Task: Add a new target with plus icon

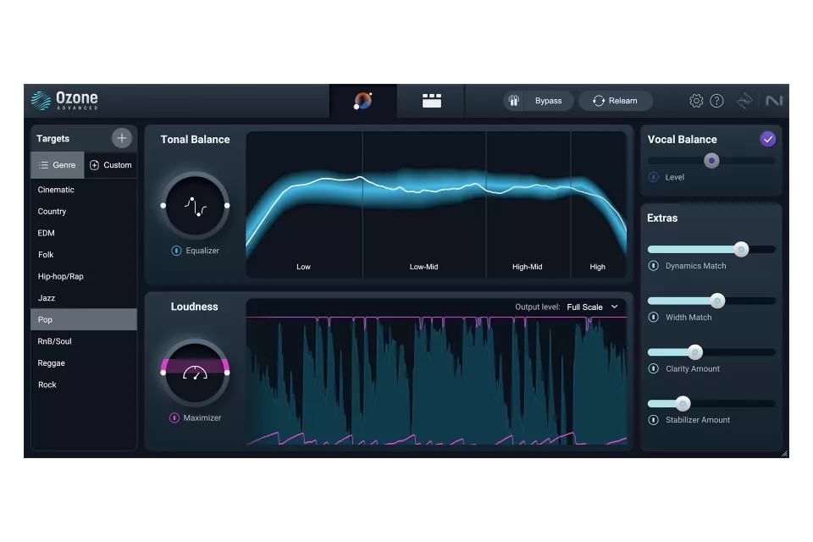Action: pyautogui.click(x=122, y=138)
